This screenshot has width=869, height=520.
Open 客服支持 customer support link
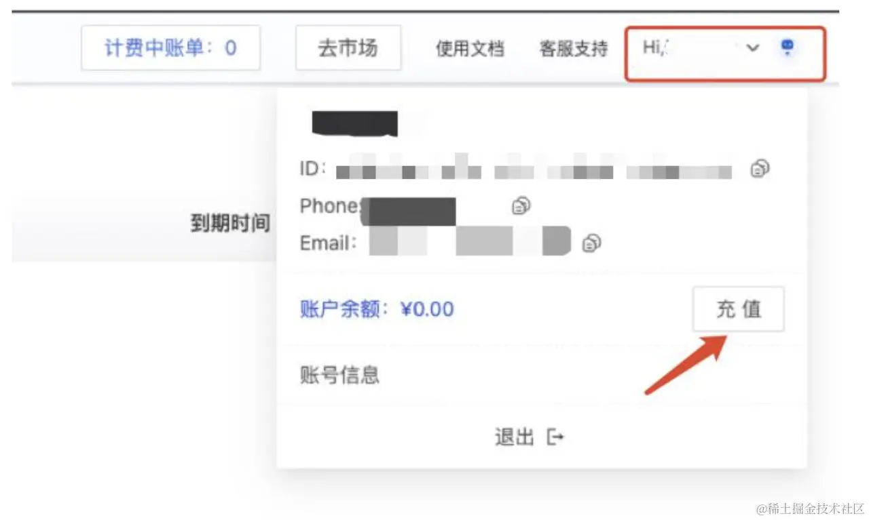click(574, 49)
